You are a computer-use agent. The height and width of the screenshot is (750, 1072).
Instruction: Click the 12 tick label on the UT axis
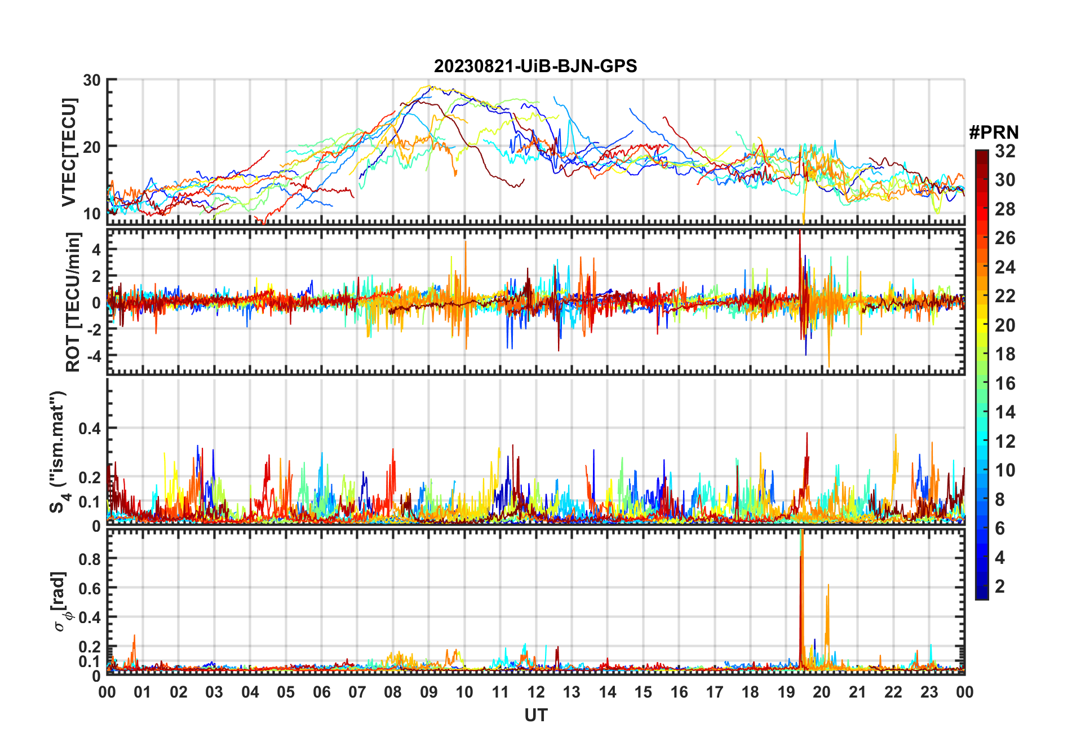(x=535, y=692)
